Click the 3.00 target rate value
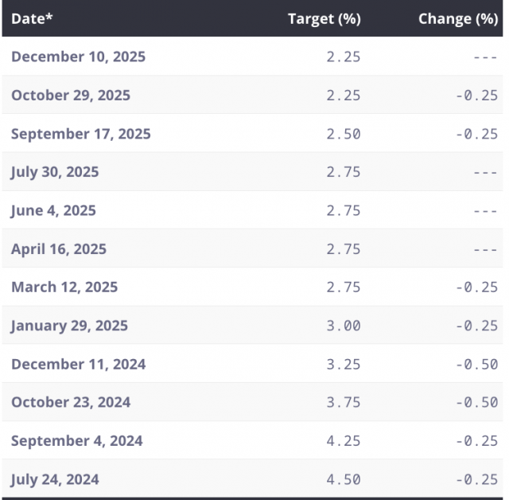Viewport: 509px width, 500px height. (344, 326)
